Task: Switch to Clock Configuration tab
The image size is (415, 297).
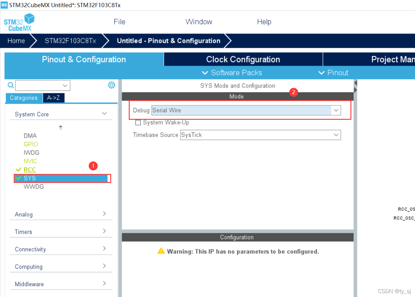Action: coord(243,59)
